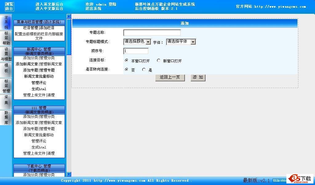Click 添加专题 under 新闻中心 管理
315x185 pixels.
(30, 70)
